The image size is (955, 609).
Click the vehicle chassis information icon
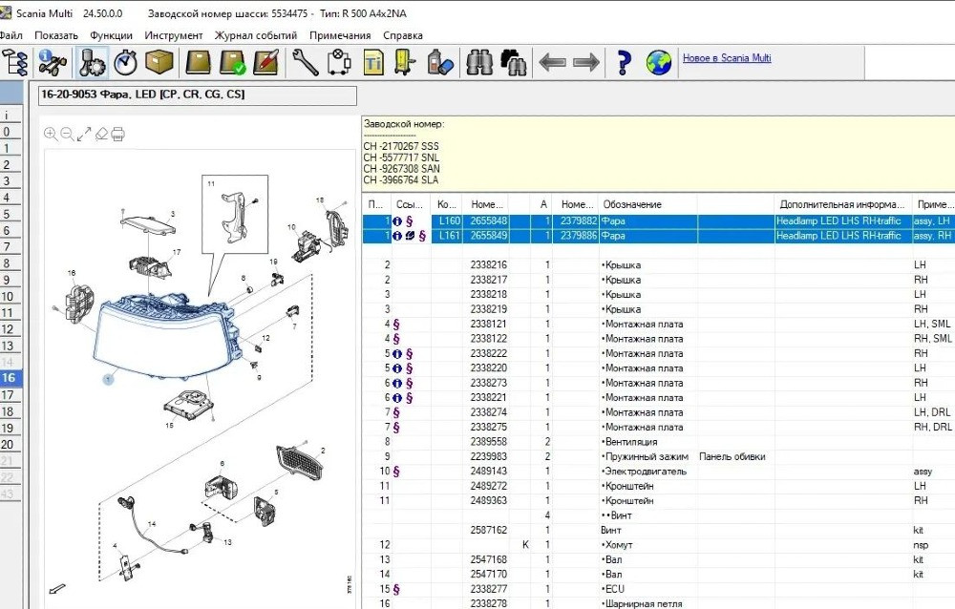(53, 62)
